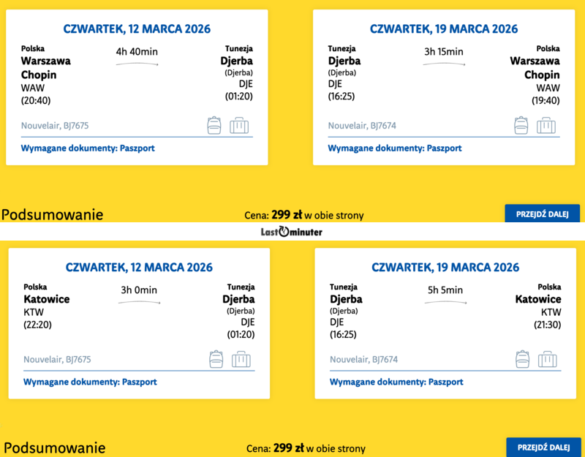Click the 4h 40min flight duration label
This screenshot has width=585, height=457.
[x=137, y=51]
